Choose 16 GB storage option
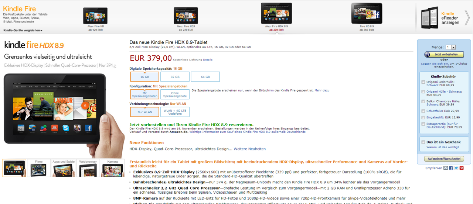 (144, 77)
